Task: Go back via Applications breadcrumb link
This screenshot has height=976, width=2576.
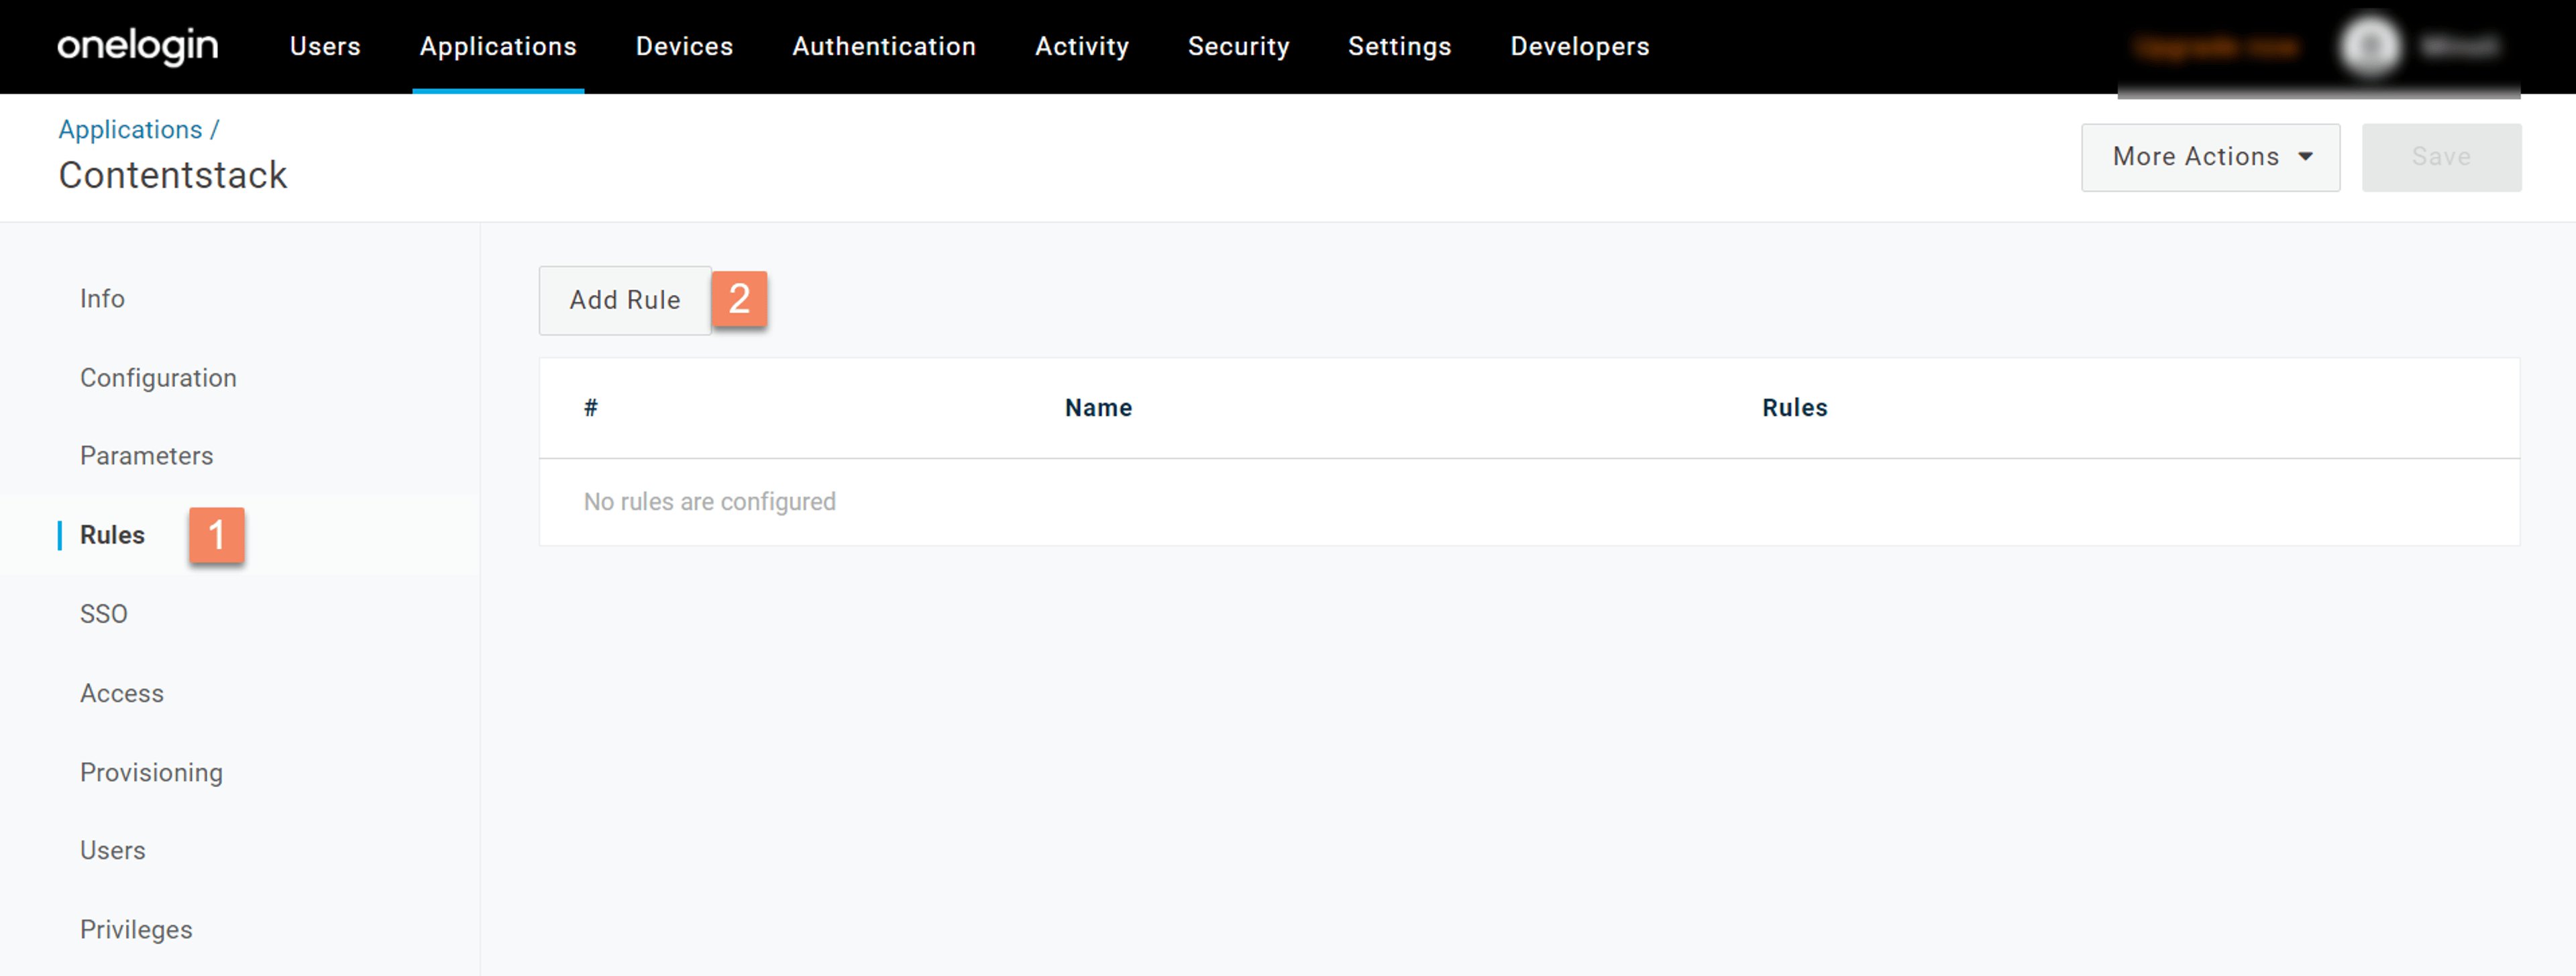Action: tap(130, 130)
